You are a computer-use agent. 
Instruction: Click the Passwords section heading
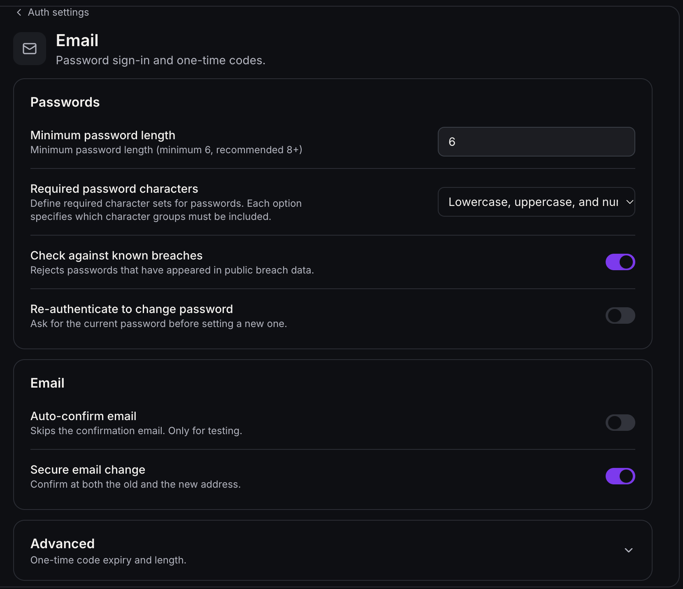[65, 102]
